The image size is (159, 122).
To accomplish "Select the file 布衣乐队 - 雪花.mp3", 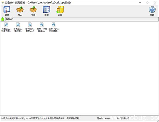I will [x=30, y=27].
